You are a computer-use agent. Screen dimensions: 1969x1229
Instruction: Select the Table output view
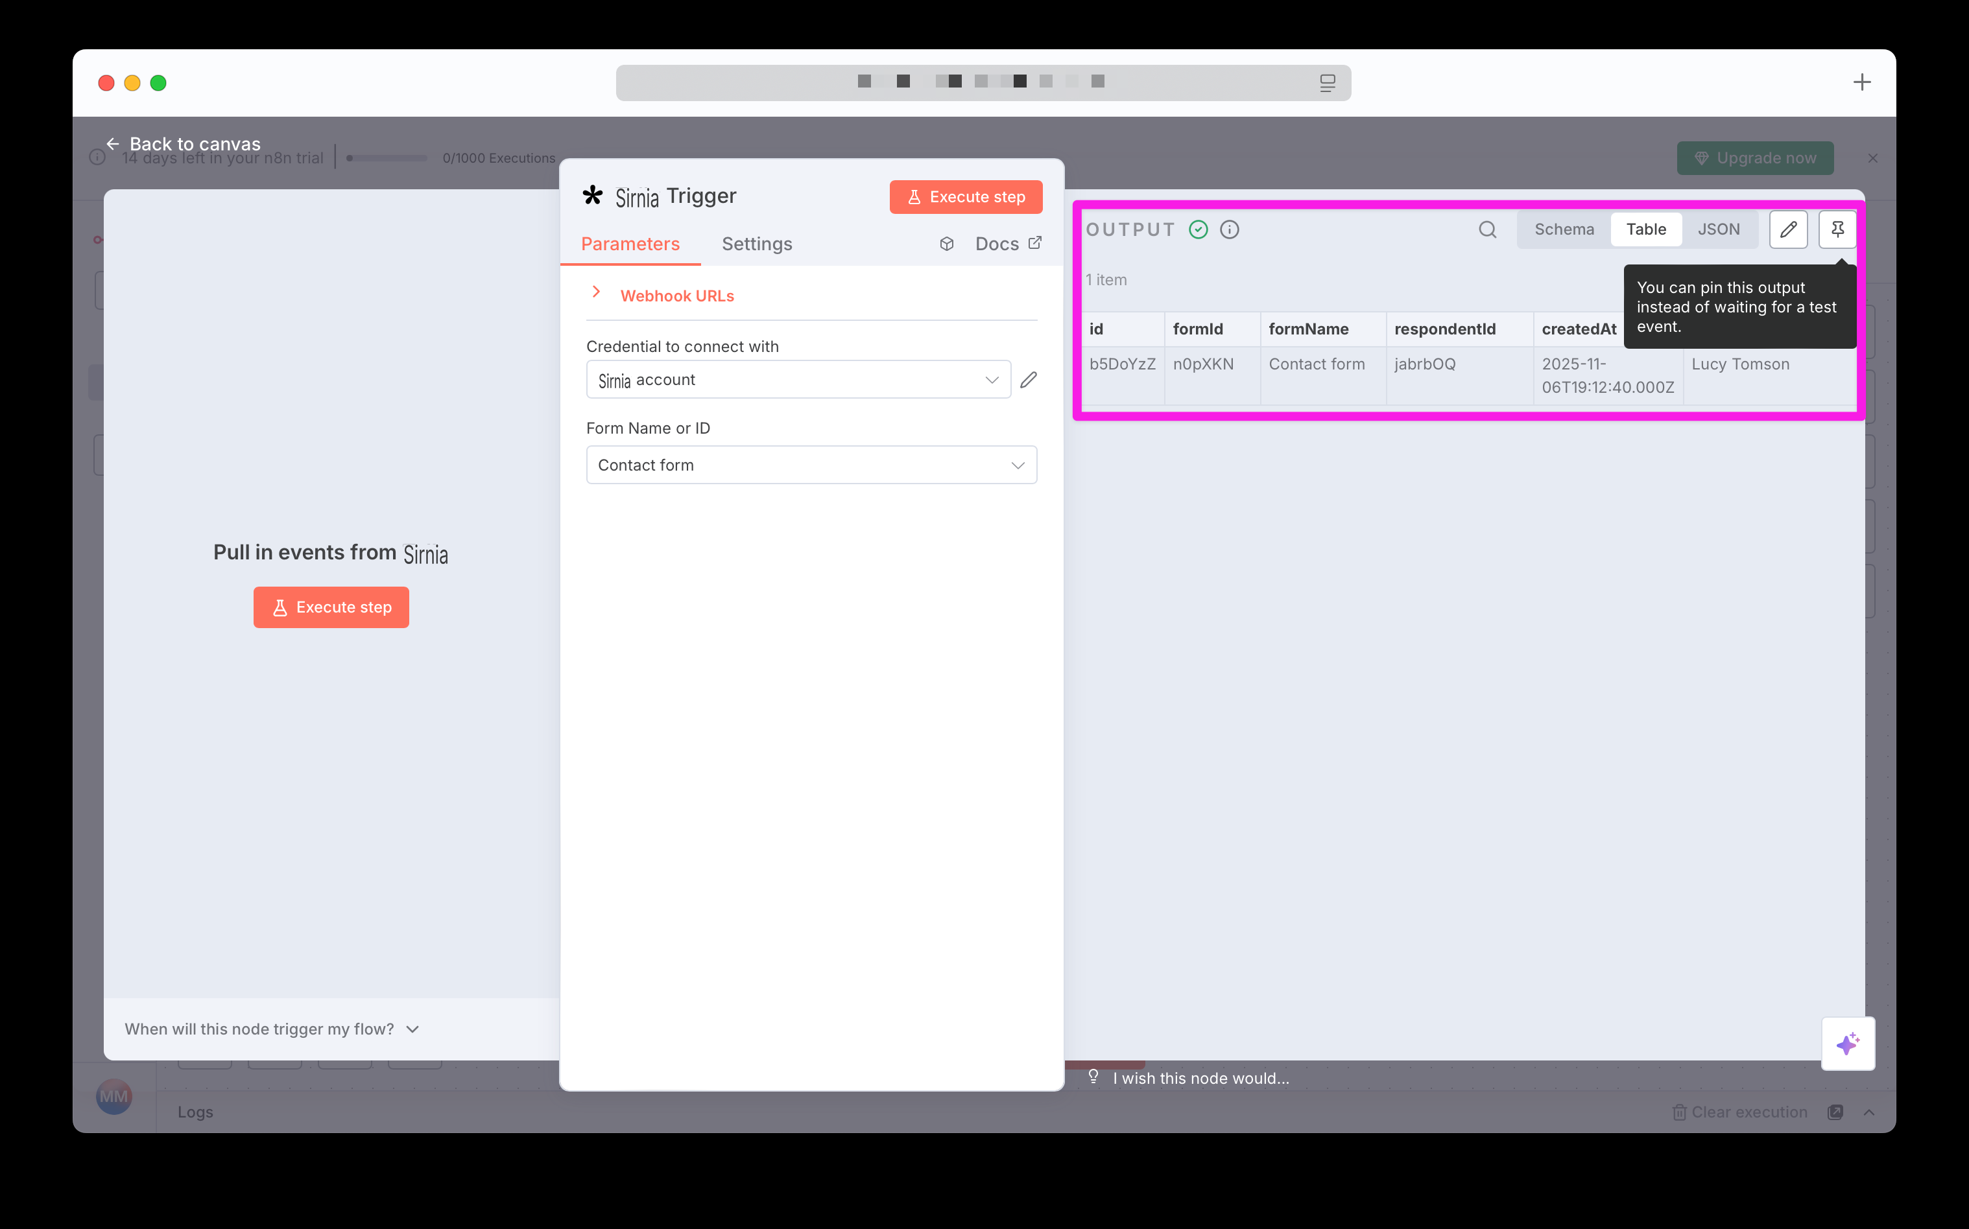click(1646, 229)
